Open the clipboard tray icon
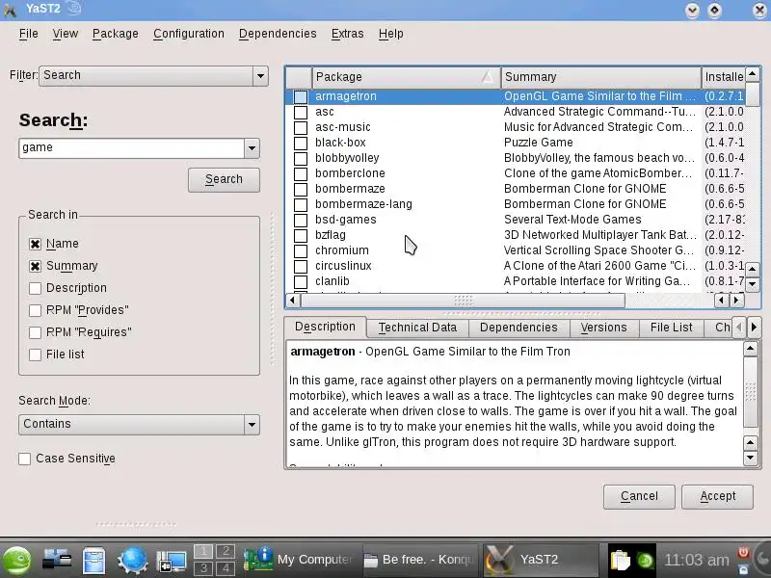This screenshot has height=578, width=771. 620,561
